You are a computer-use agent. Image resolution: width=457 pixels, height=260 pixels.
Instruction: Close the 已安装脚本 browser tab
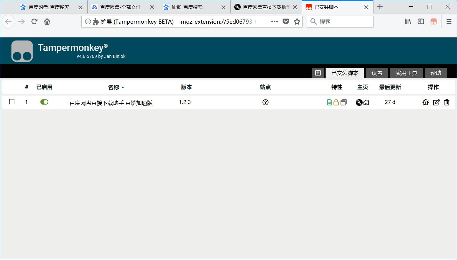point(366,7)
